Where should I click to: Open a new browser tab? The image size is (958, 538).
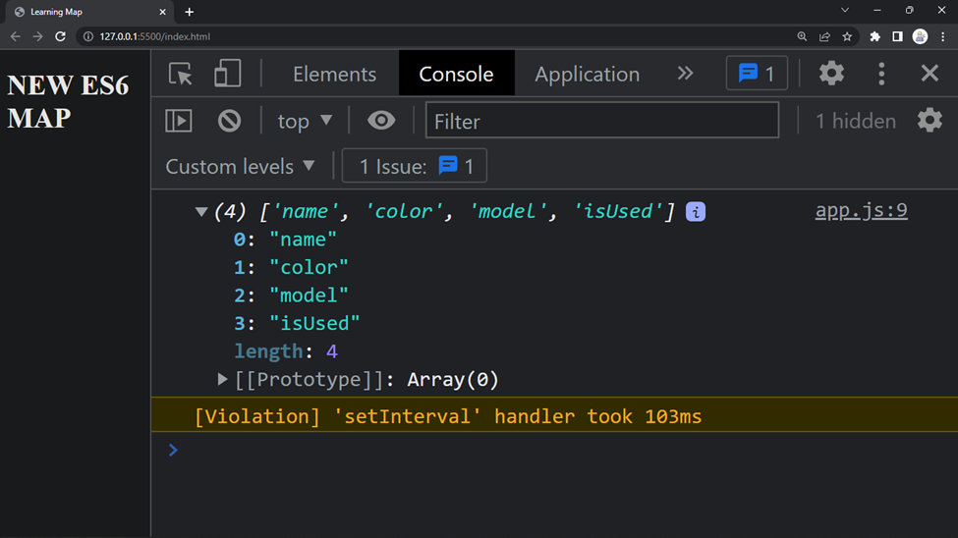pyautogui.click(x=190, y=12)
